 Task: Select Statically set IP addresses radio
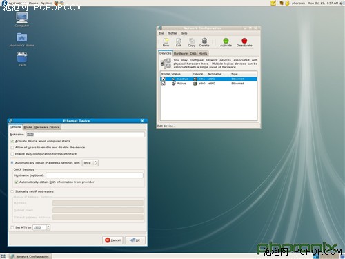[x=12, y=191]
